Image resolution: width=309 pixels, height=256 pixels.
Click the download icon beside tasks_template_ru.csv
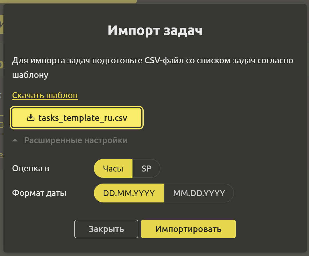coord(30,118)
